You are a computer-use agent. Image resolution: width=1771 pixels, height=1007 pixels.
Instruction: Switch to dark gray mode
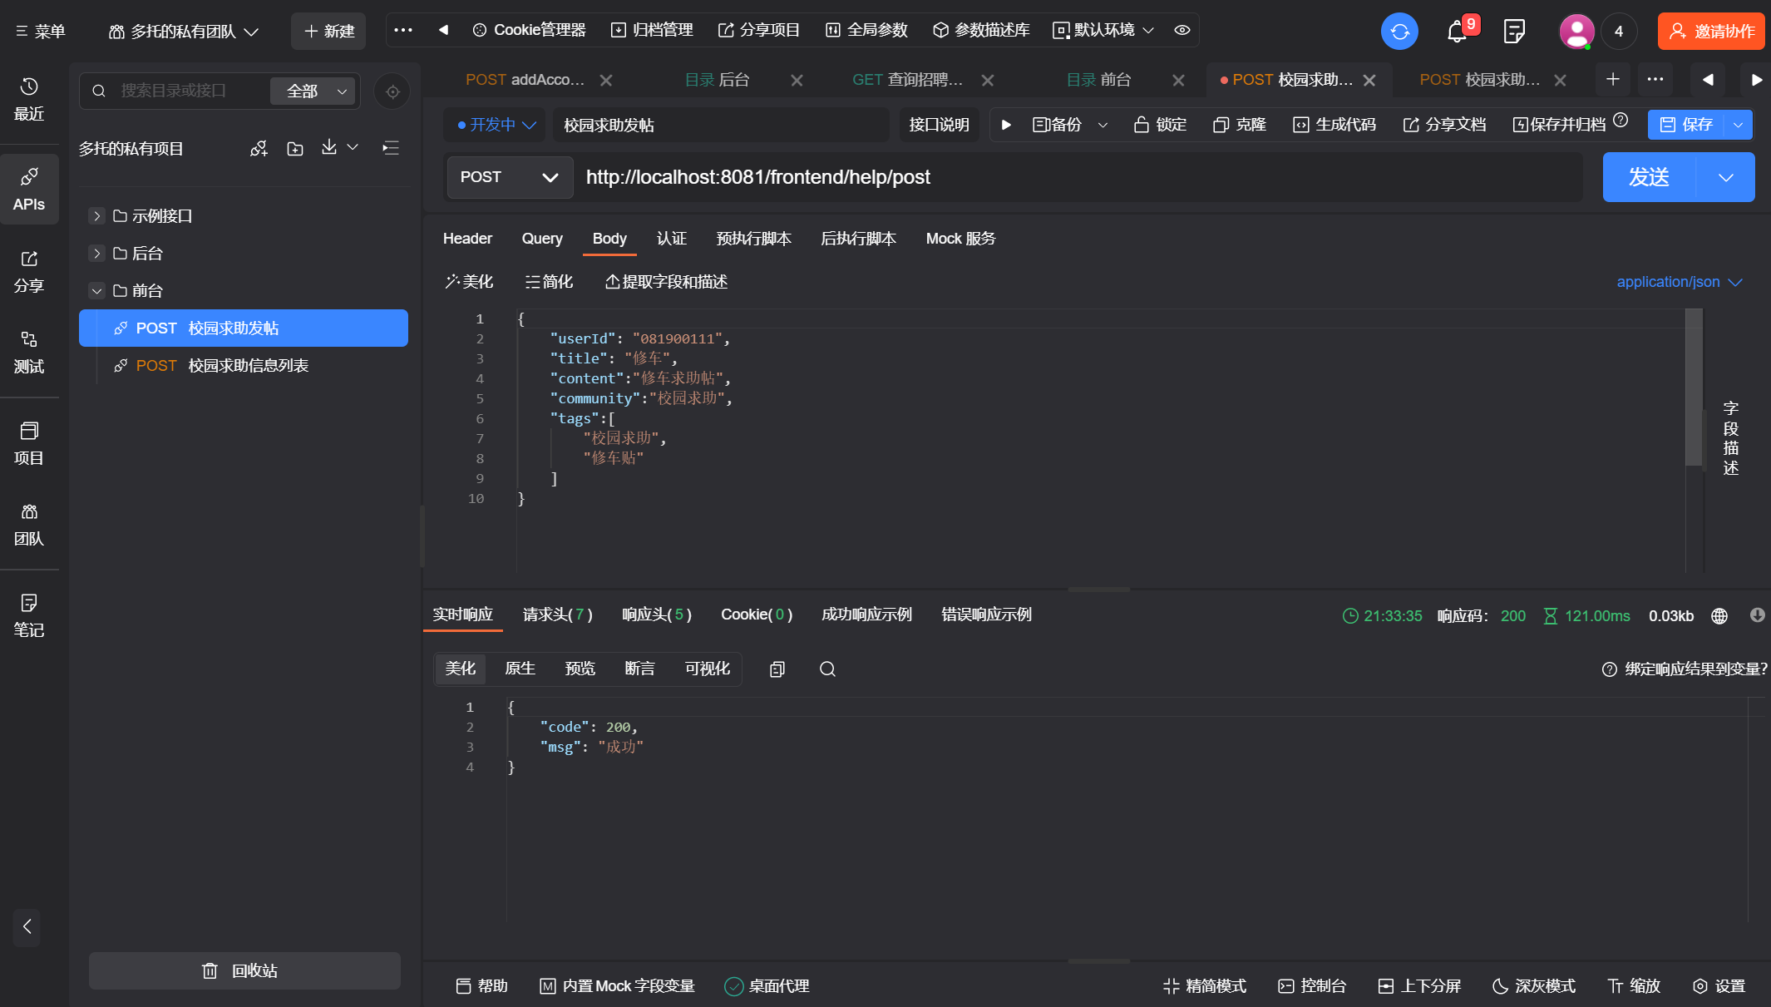[x=1534, y=986]
